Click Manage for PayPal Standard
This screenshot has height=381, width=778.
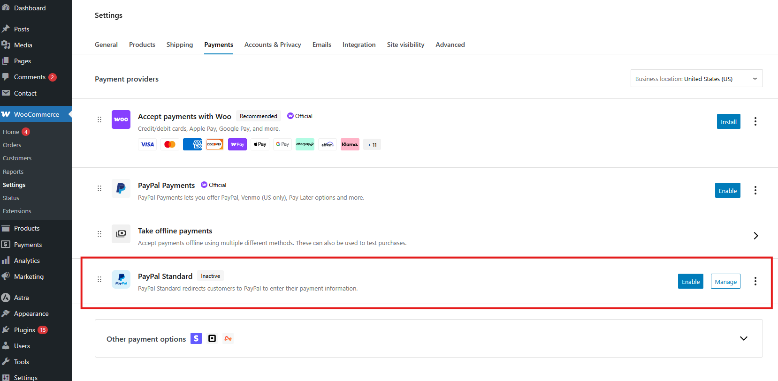coord(725,281)
